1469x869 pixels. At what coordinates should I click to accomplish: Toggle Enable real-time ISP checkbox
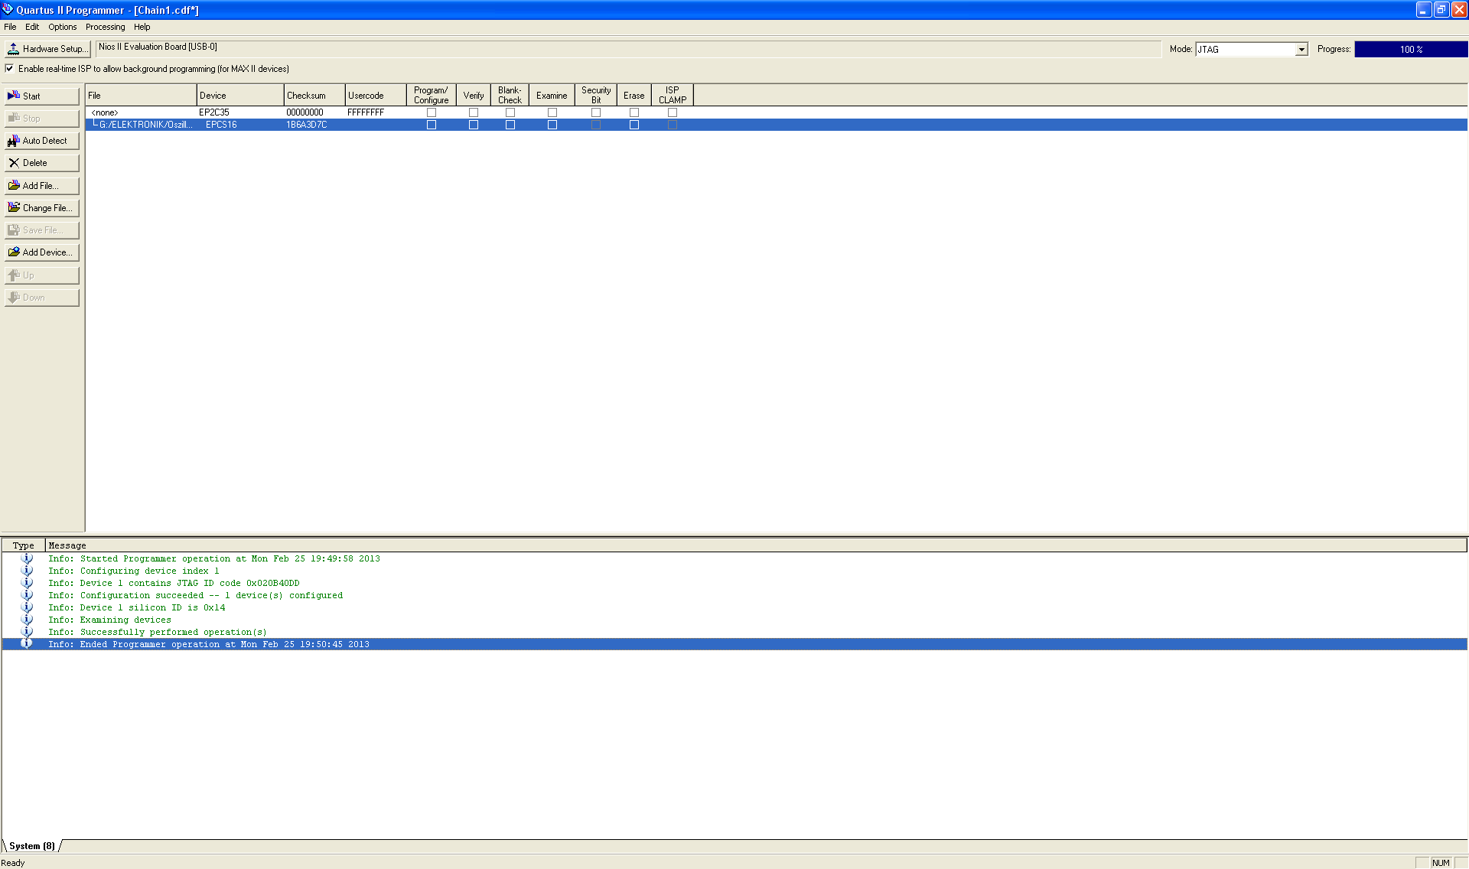9,69
